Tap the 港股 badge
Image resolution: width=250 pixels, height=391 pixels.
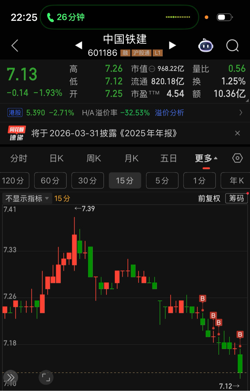(x=15, y=113)
